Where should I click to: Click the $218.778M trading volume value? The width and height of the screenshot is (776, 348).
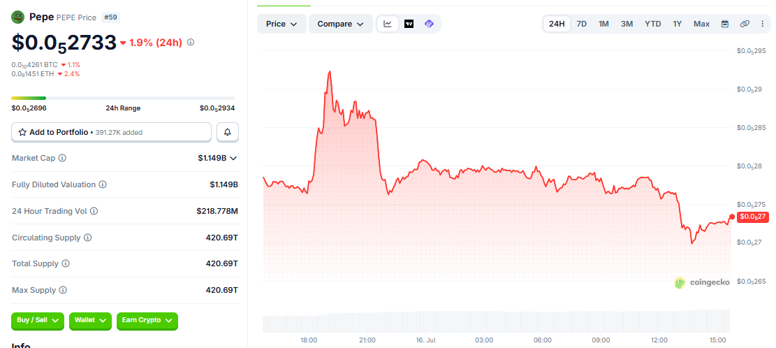click(x=217, y=211)
